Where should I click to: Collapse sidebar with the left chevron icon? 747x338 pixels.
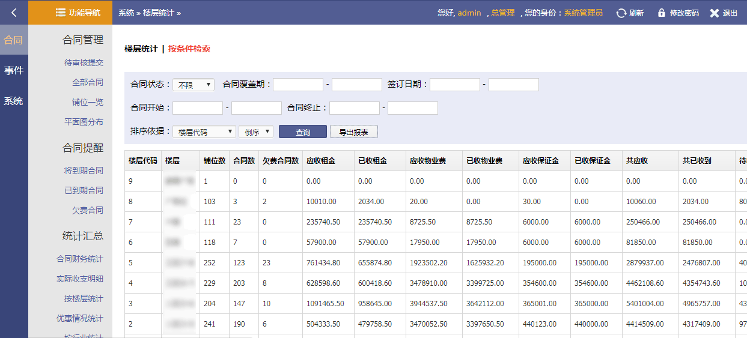coord(14,12)
